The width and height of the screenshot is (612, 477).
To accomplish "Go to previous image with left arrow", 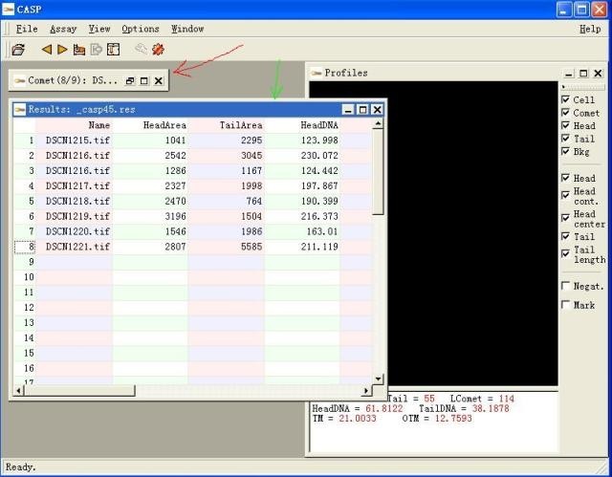I will tap(46, 50).
